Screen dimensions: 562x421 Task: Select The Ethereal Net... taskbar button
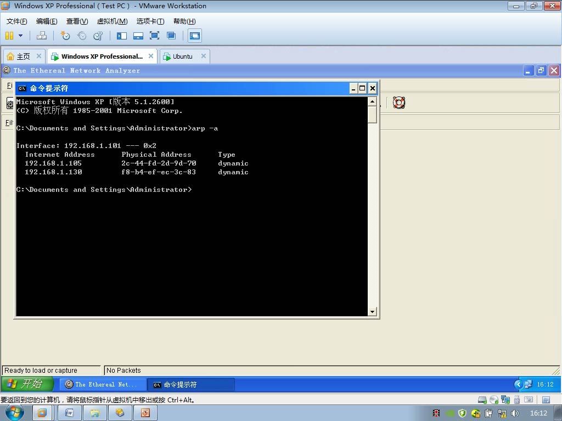click(103, 384)
